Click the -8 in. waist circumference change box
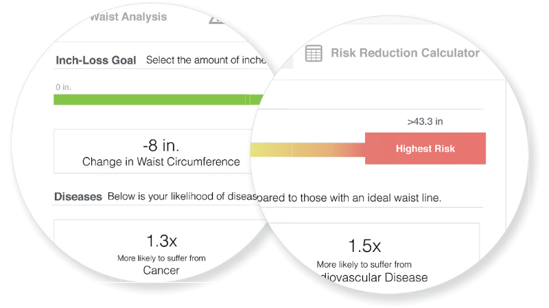This screenshot has width=549, height=308. 152,151
